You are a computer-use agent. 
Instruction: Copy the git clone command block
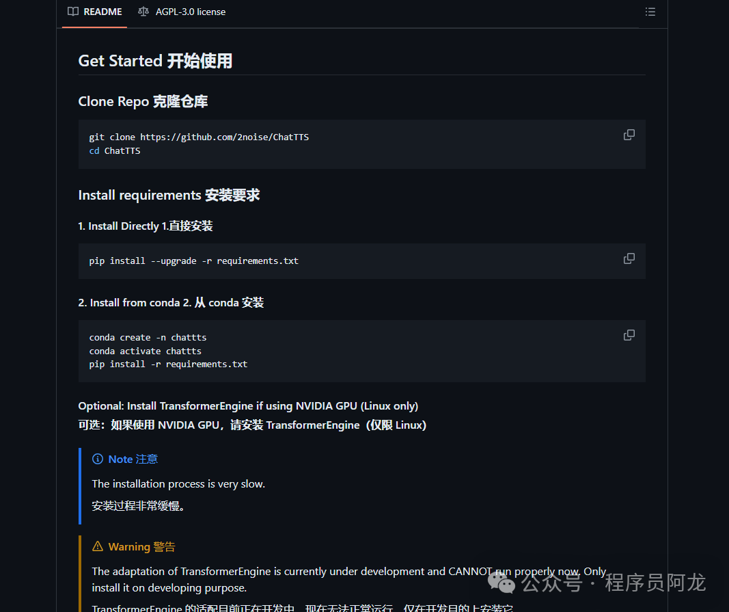629,135
